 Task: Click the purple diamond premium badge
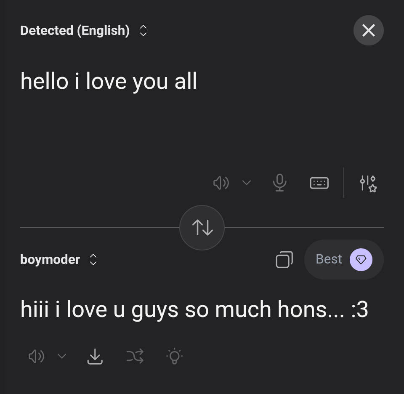coord(361,259)
